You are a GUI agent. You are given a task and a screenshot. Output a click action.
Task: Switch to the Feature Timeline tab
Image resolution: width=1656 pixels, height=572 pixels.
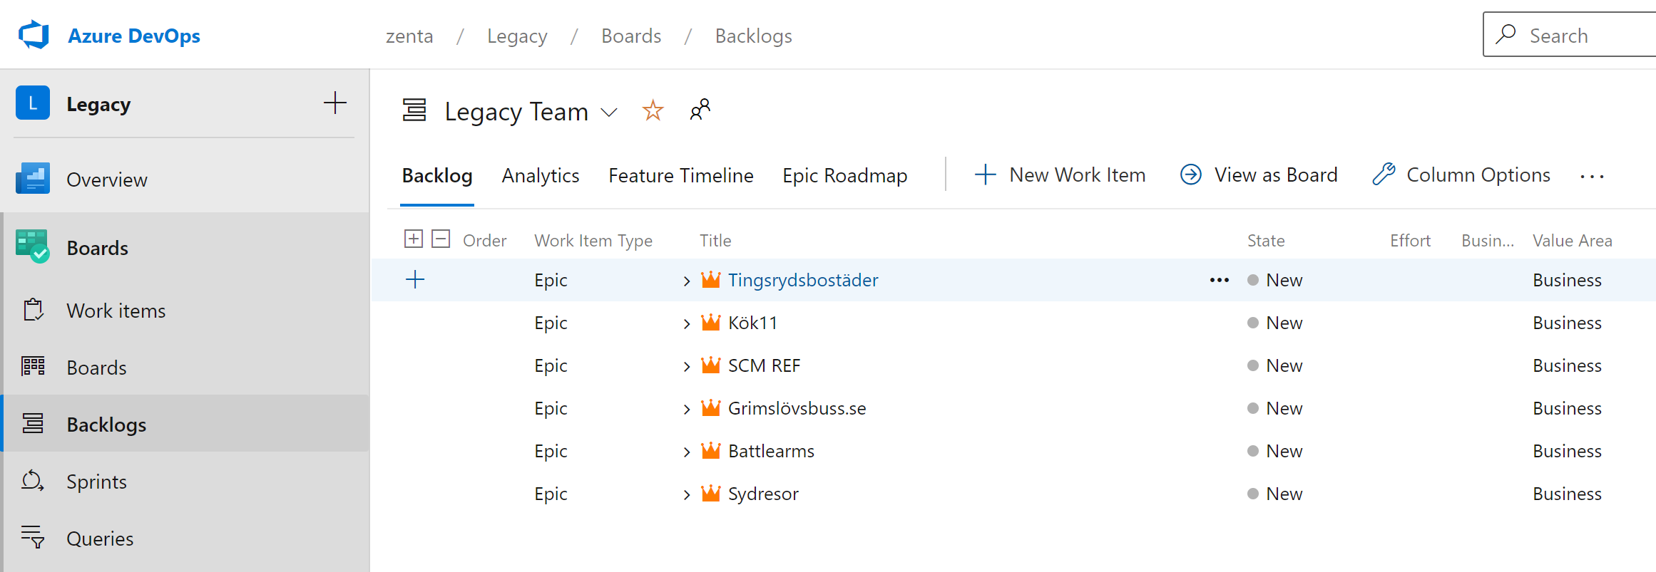pyautogui.click(x=681, y=175)
